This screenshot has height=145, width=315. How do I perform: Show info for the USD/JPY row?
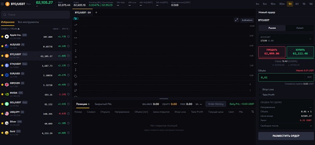point(68,114)
